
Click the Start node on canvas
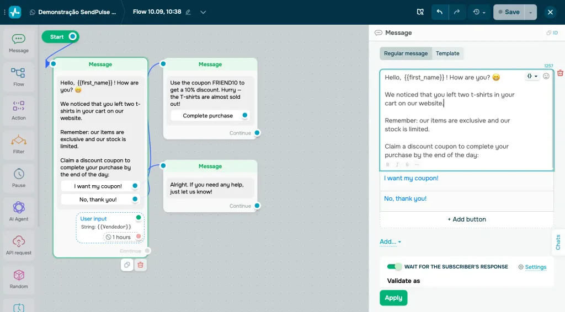point(60,37)
